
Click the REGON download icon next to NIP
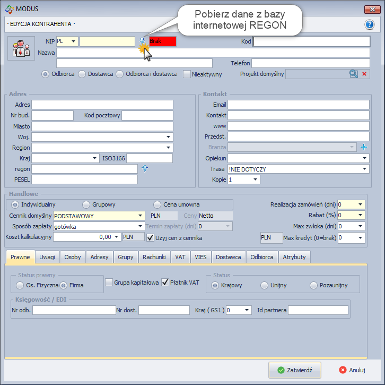tap(142, 41)
